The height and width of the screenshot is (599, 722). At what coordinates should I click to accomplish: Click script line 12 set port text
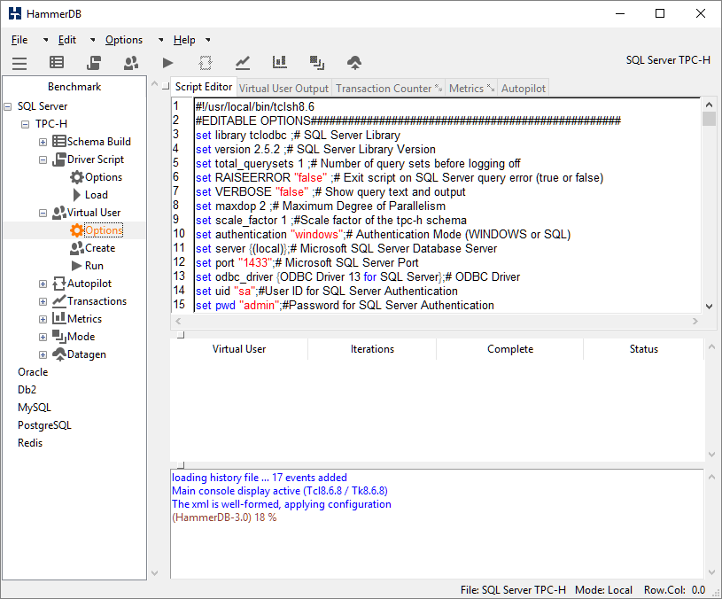(x=307, y=262)
